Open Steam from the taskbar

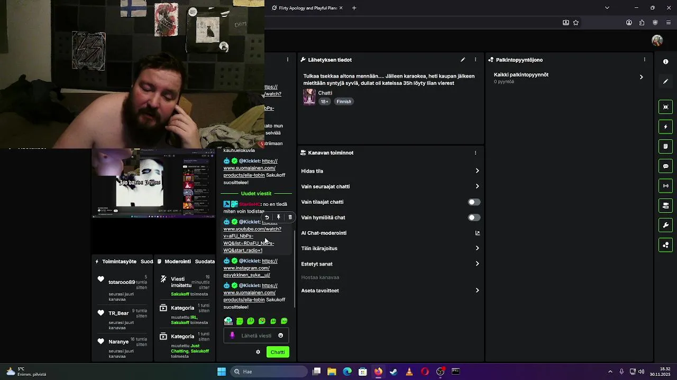click(x=394, y=372)
